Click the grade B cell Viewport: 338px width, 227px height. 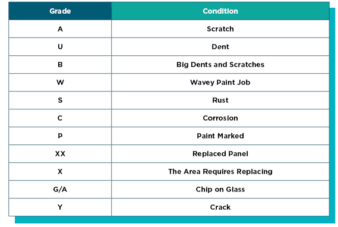pos(60,65)
